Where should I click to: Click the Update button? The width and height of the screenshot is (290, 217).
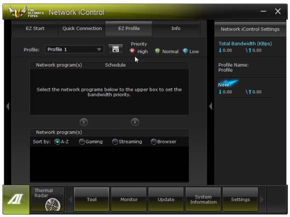click(166, 199)
